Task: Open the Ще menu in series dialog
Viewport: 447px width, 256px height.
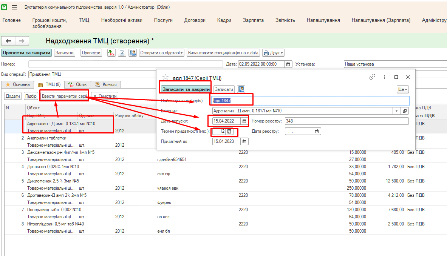Action: [x=402, y=89]
